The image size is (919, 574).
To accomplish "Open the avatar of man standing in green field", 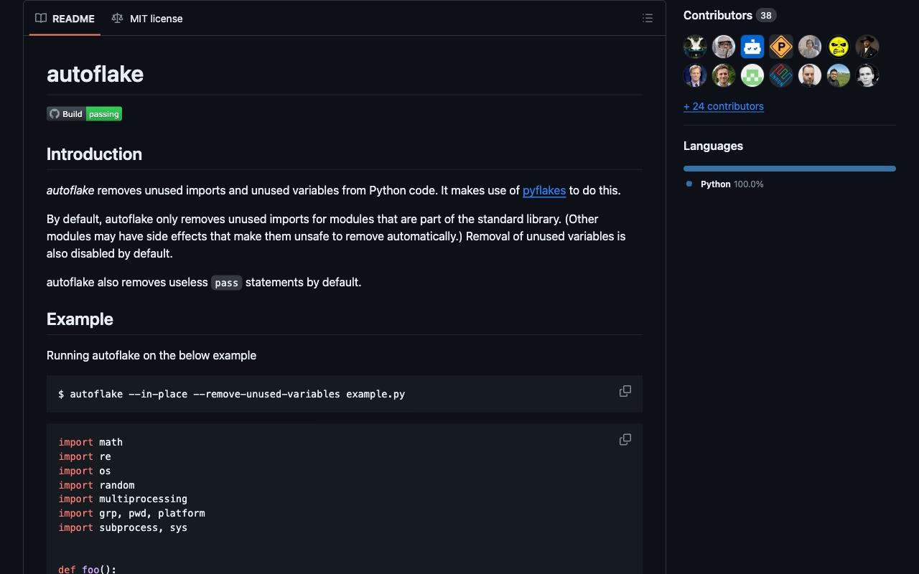I will tap(839, 75).
